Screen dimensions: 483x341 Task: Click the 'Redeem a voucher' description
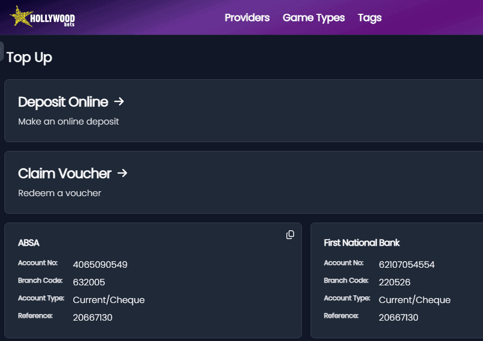(59, 193)
